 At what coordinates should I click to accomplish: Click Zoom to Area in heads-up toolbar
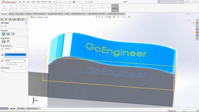[99, 17]
